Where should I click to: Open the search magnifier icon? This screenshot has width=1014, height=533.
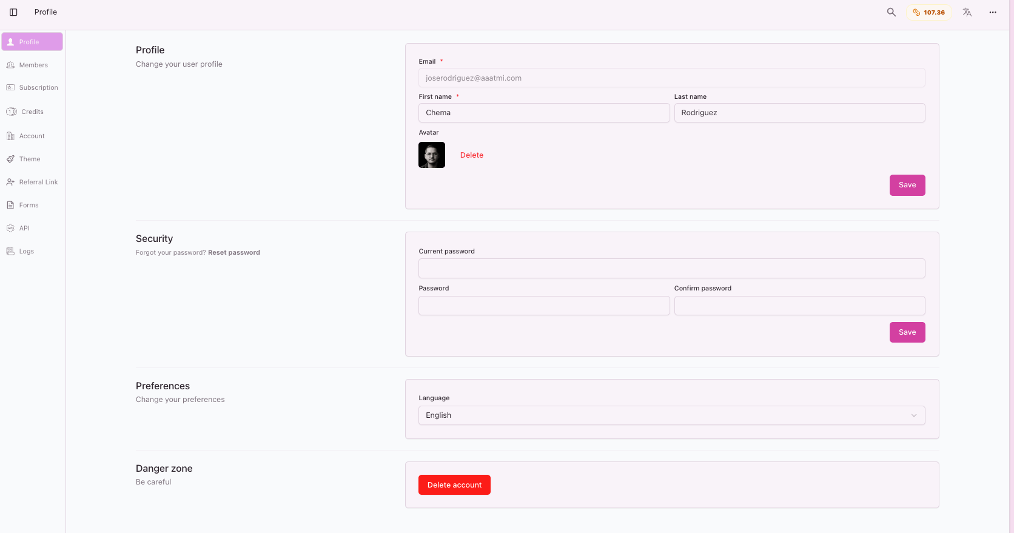pyautogui.click(x=891, y=12)
